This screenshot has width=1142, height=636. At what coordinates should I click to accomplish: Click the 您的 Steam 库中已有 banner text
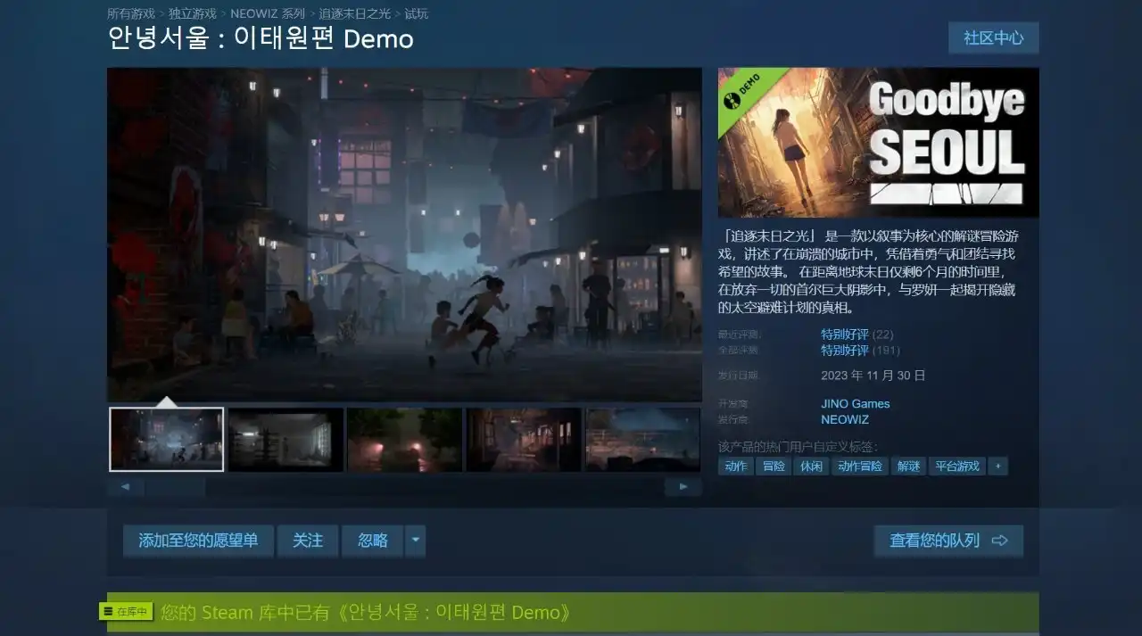point(366,613)
